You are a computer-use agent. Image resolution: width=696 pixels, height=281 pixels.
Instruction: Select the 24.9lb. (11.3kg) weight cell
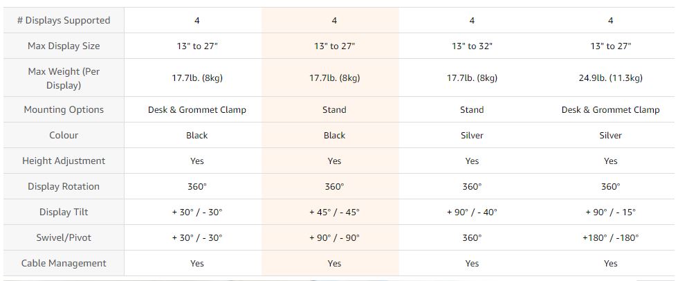pyautogui.click(x=610, y=78)
